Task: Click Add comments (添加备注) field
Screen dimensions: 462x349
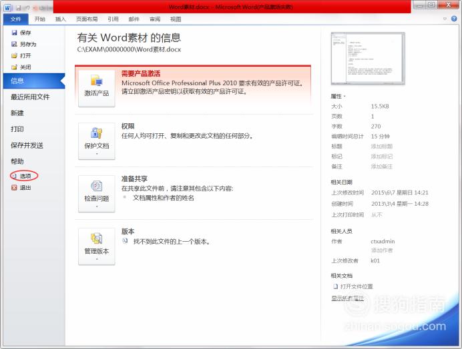Action: click(x=382, y=167)
